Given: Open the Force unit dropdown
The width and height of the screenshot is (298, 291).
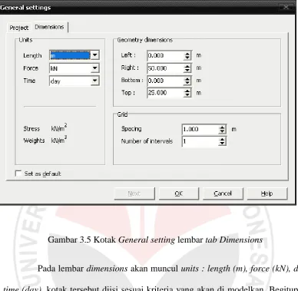Looking at the screenshot, I should pos(94,68).
